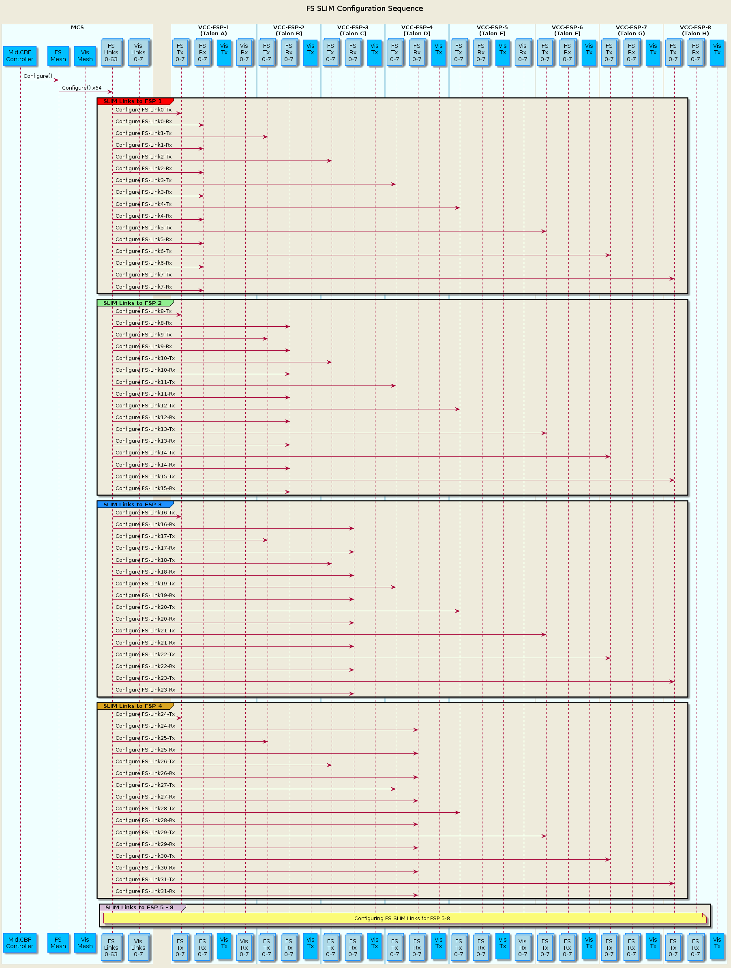The image size is (731, 968).
Task: Click the 'Configure FS-Link17-Tx' message
Action: (x=145, y=537)
